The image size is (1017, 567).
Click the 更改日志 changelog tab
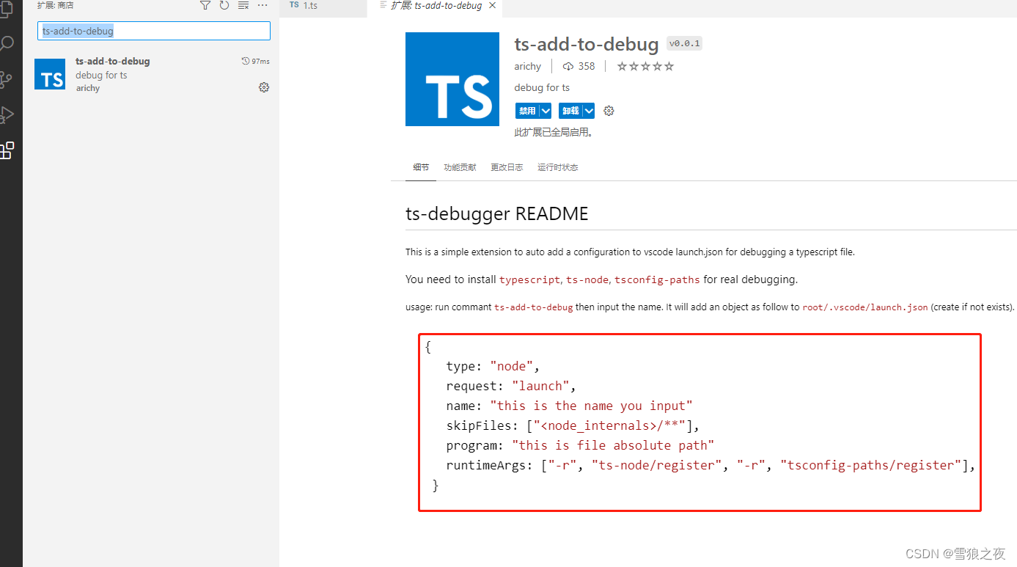coord(507,167)
